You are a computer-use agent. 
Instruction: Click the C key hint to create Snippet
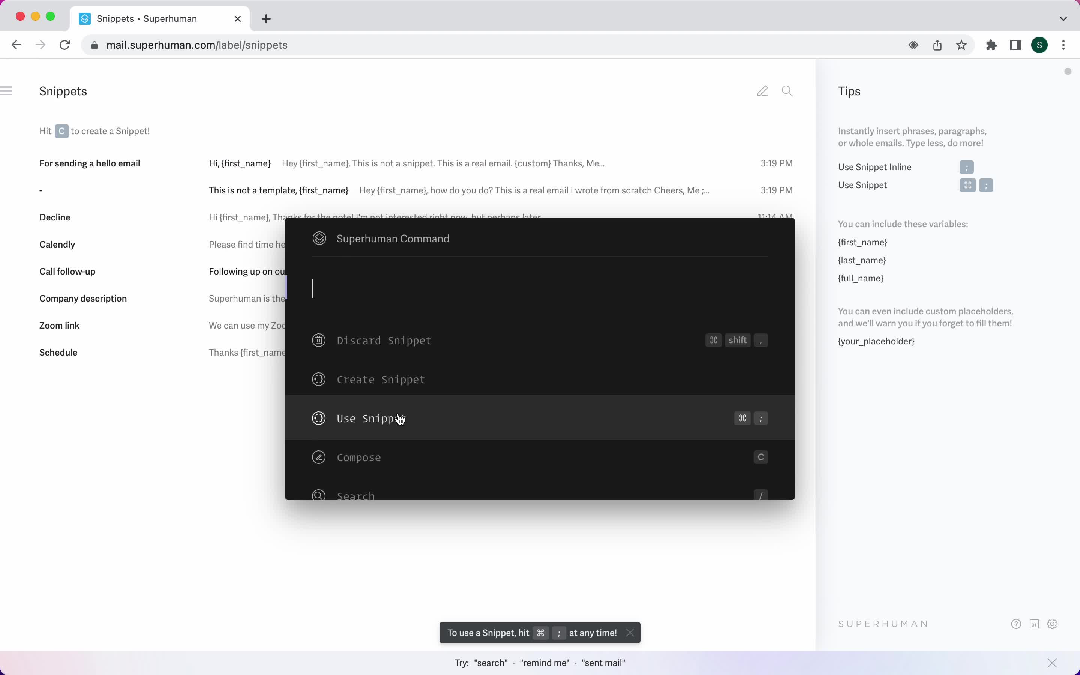(x=61, y=131)
